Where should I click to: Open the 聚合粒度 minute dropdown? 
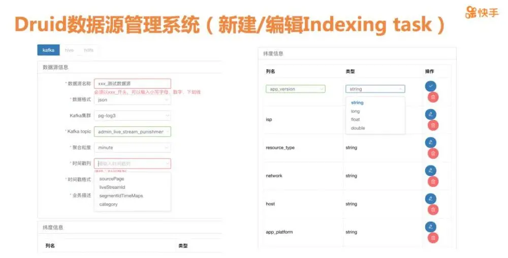click(133, 148)
